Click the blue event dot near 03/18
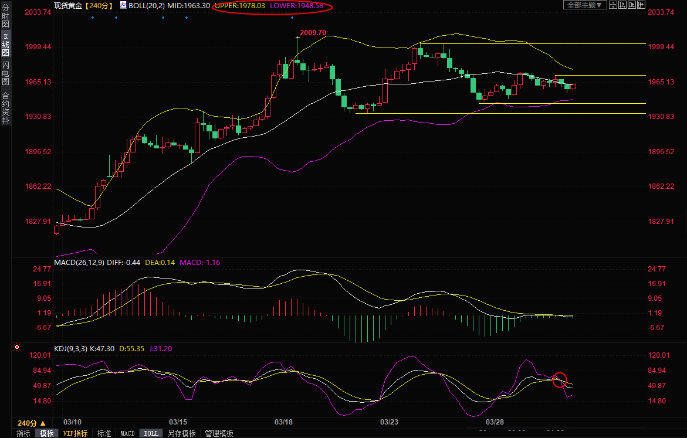 coord(292,18)
